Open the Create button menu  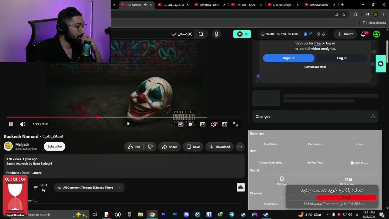(x=345, y=34)
